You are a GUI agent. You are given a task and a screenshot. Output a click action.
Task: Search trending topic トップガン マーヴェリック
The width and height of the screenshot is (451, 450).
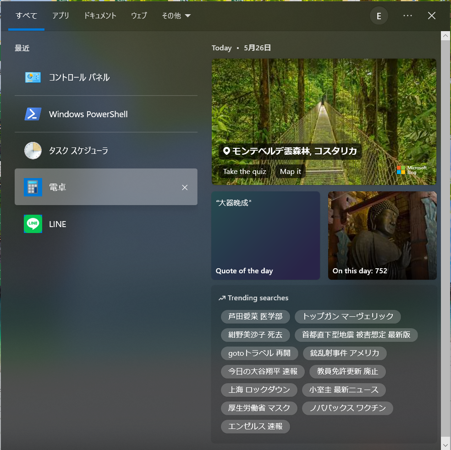point(347,316)
